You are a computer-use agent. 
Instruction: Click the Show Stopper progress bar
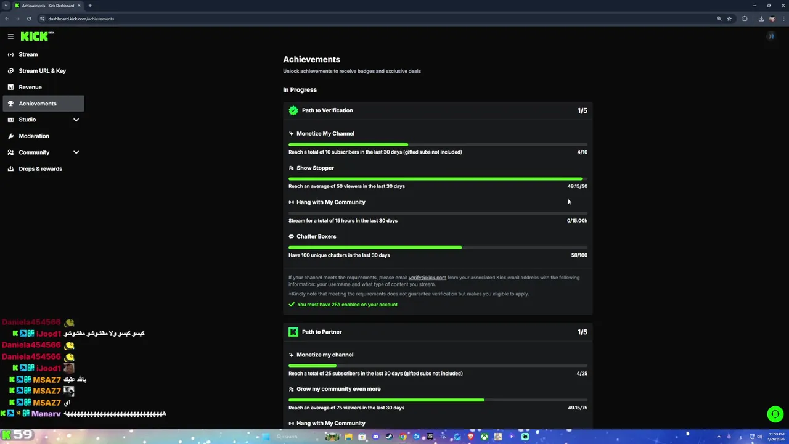pyautogui.click(x=438, y=179)
